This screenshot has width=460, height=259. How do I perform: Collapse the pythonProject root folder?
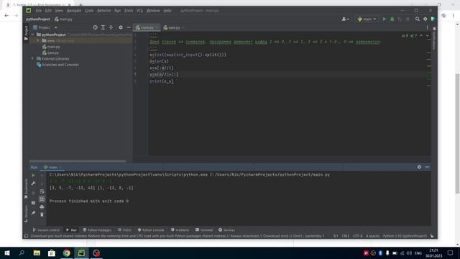tap(32, 35)
